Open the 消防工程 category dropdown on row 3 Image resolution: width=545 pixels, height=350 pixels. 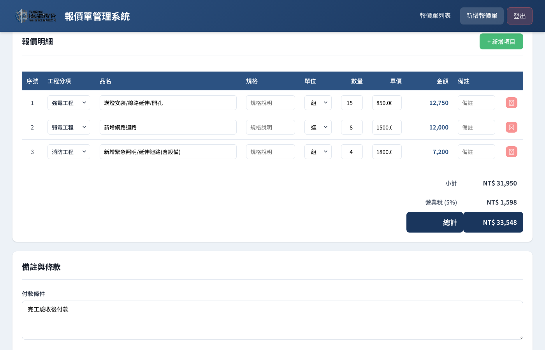pos(69,152)
